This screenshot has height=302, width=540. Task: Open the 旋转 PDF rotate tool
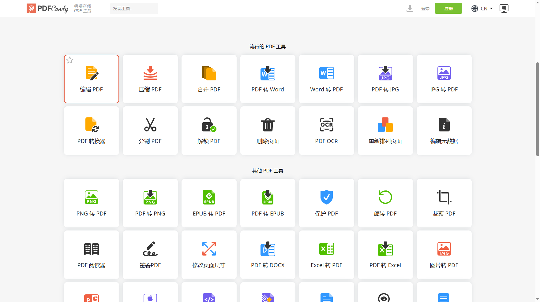pos(385,197)
